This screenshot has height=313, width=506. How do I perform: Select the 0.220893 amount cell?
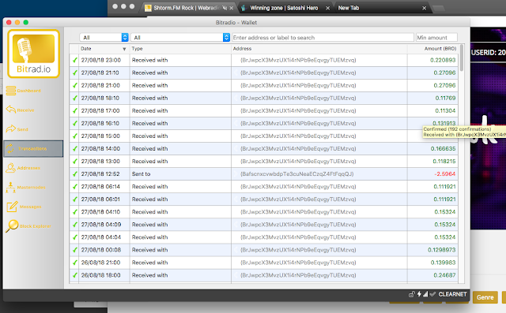[x=432, y=60]
